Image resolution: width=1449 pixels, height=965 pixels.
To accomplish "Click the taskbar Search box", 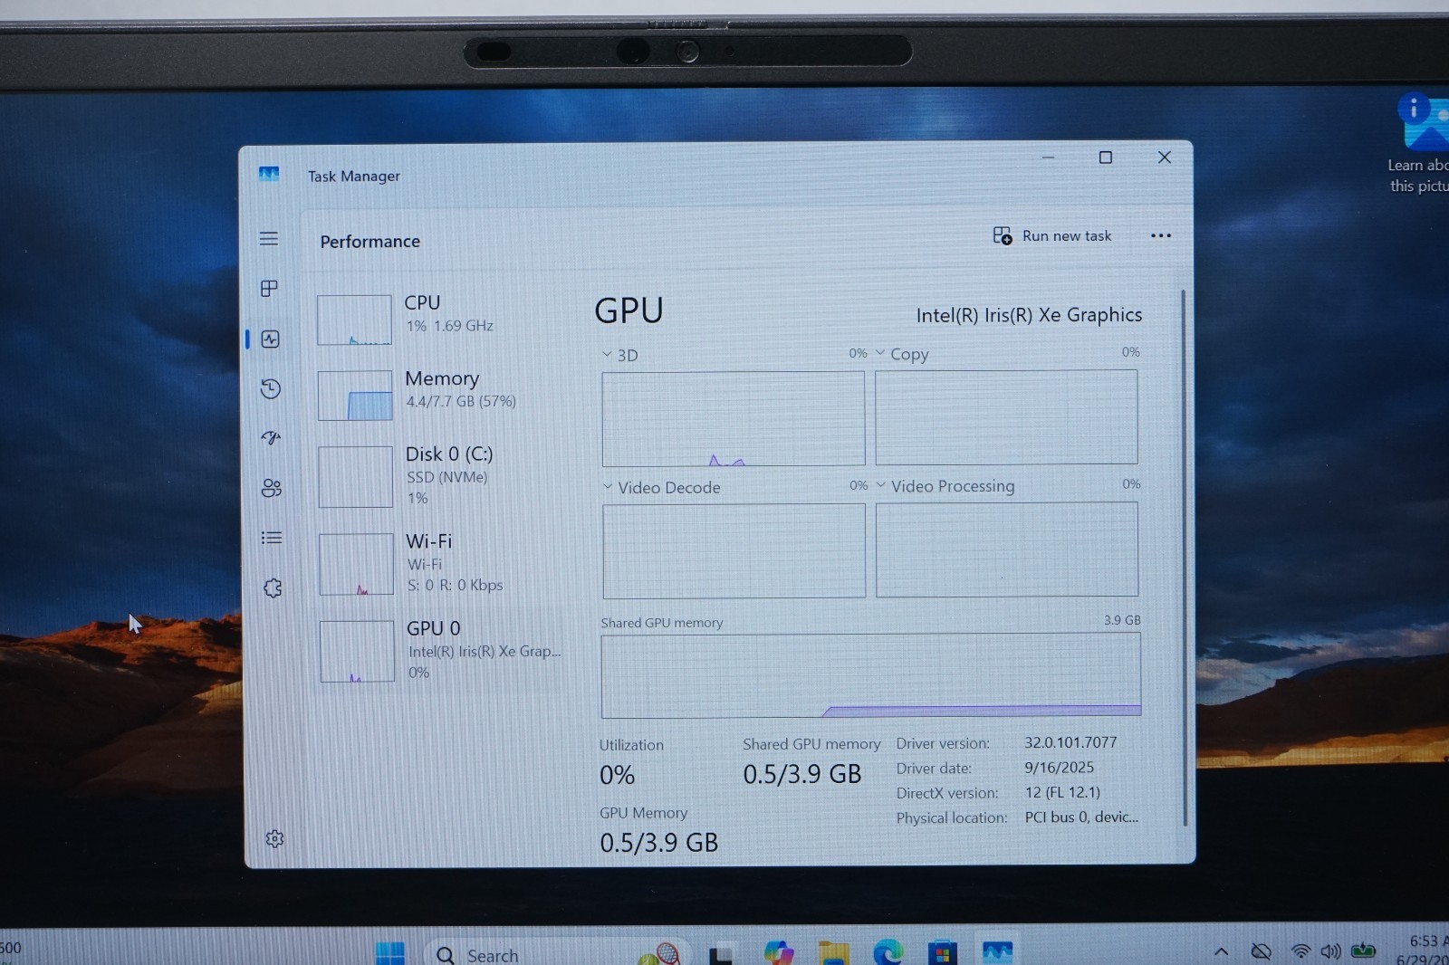I will (x=555, y=954).
